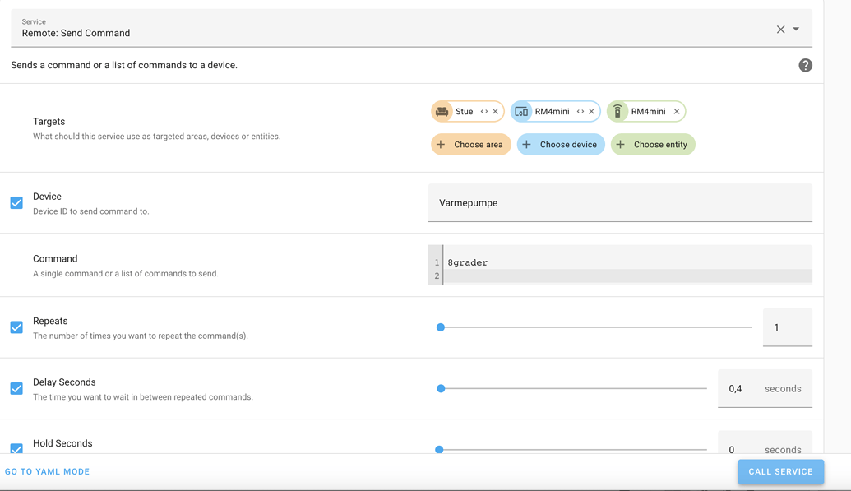Expand the RM4mini device chip details

click(x=581, y=111)
